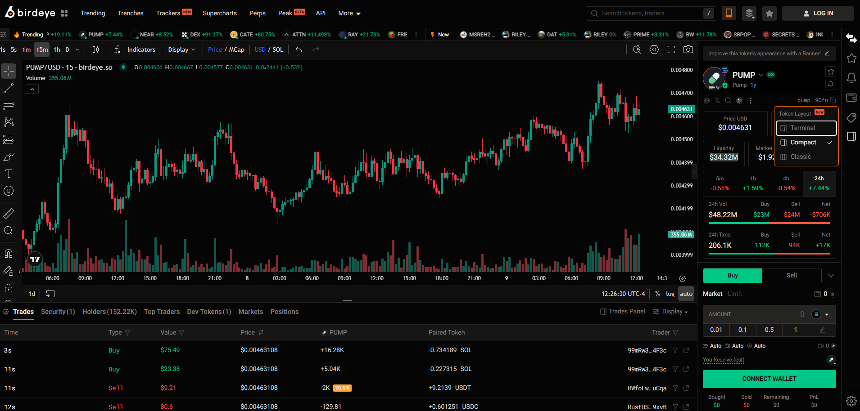
Task: Select the brush drawing tool
Action: [x=9, y=156]
